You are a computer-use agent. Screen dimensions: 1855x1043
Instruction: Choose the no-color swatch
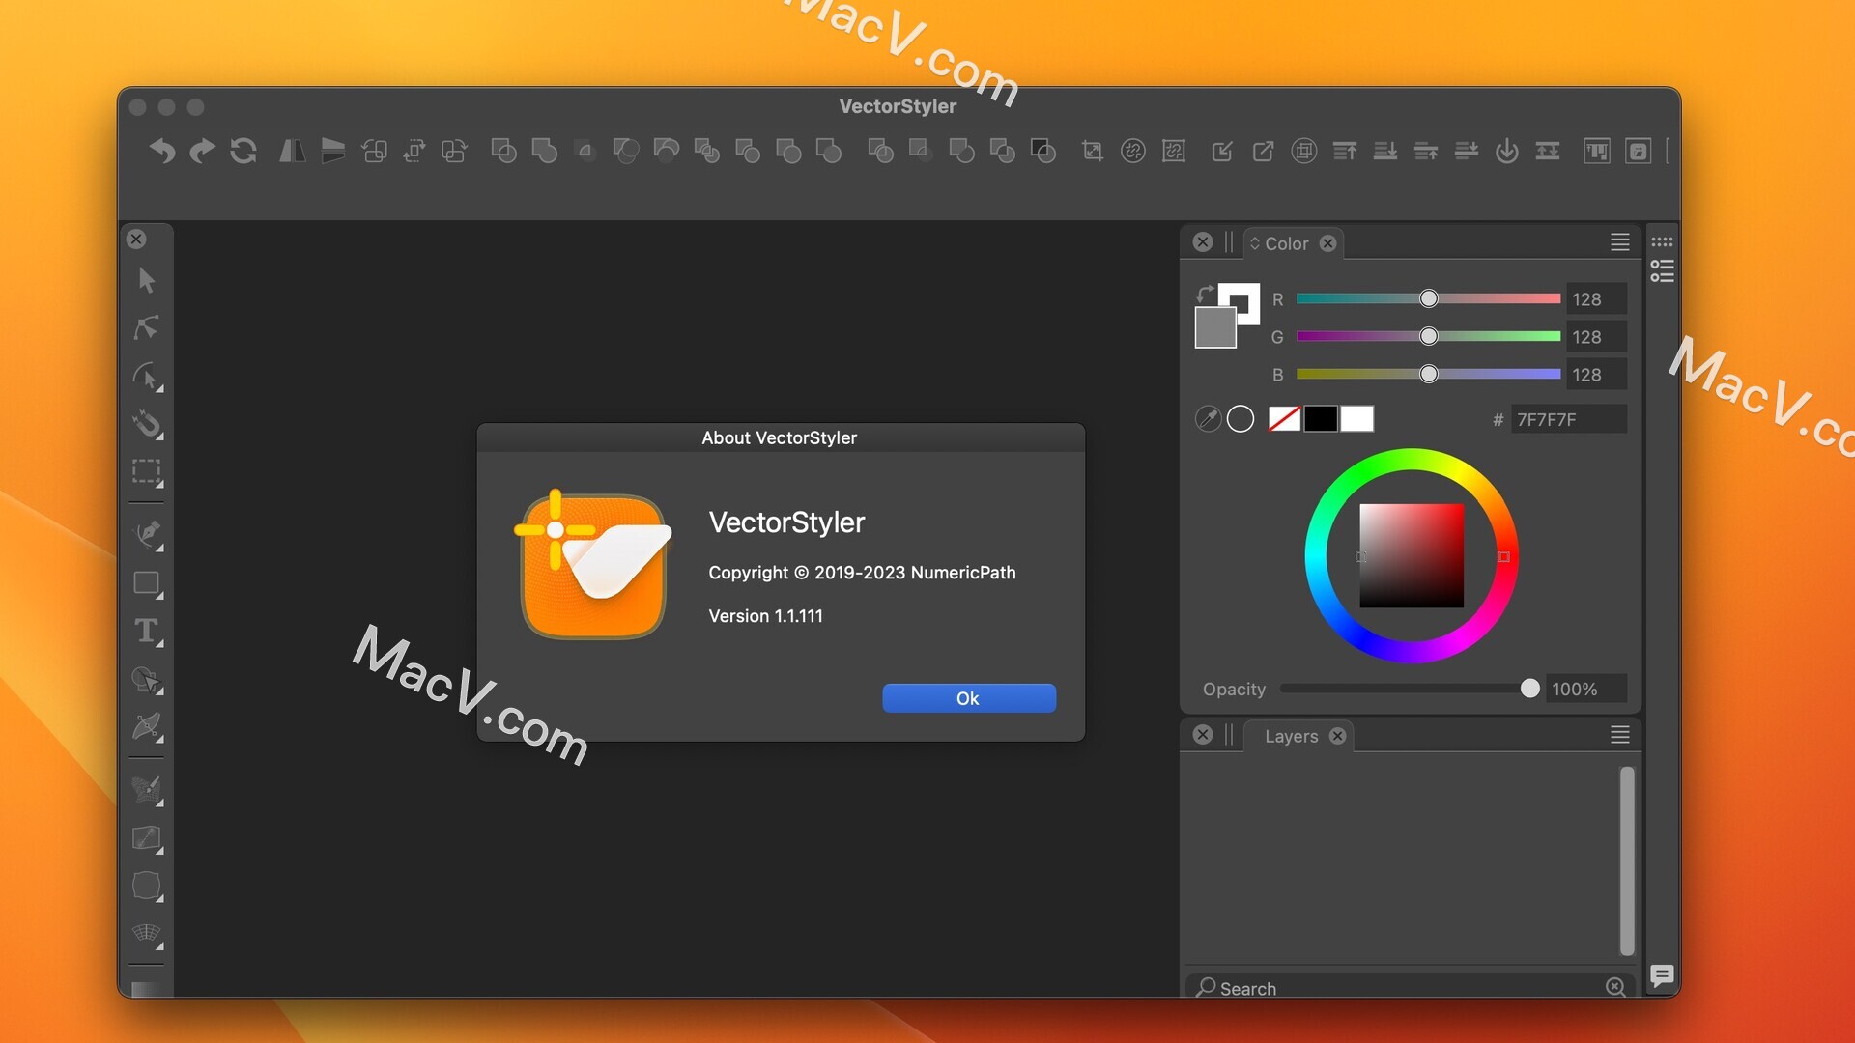[1284, 418]
